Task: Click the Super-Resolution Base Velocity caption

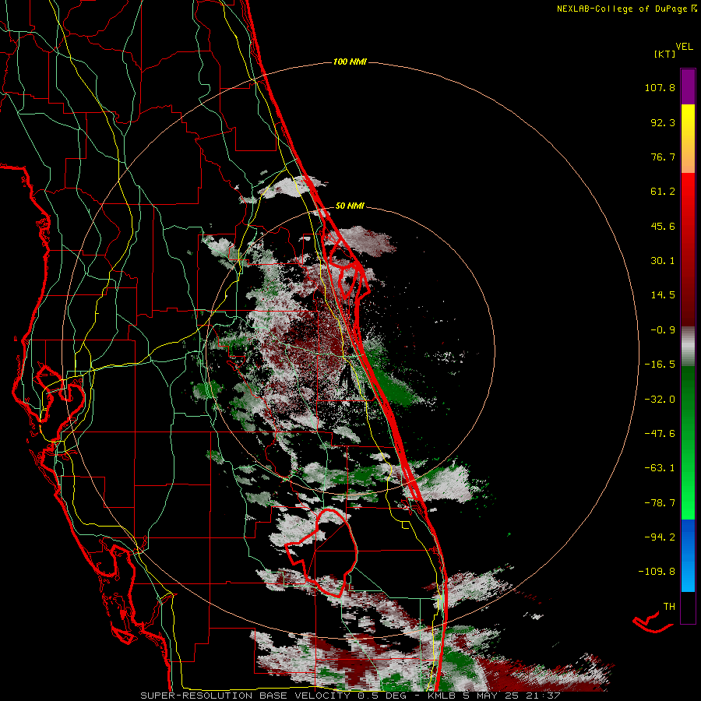Action: (350, 696)
